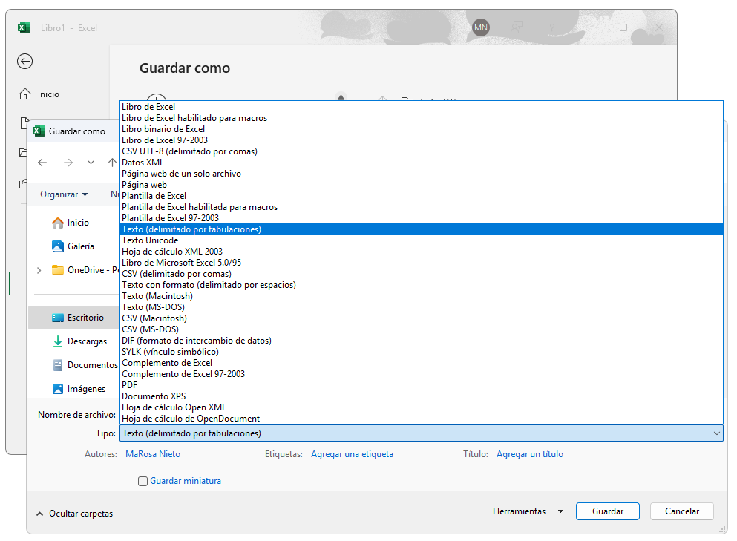Collapse folders with Ocultar carpetas

click(x=75, y=514)
